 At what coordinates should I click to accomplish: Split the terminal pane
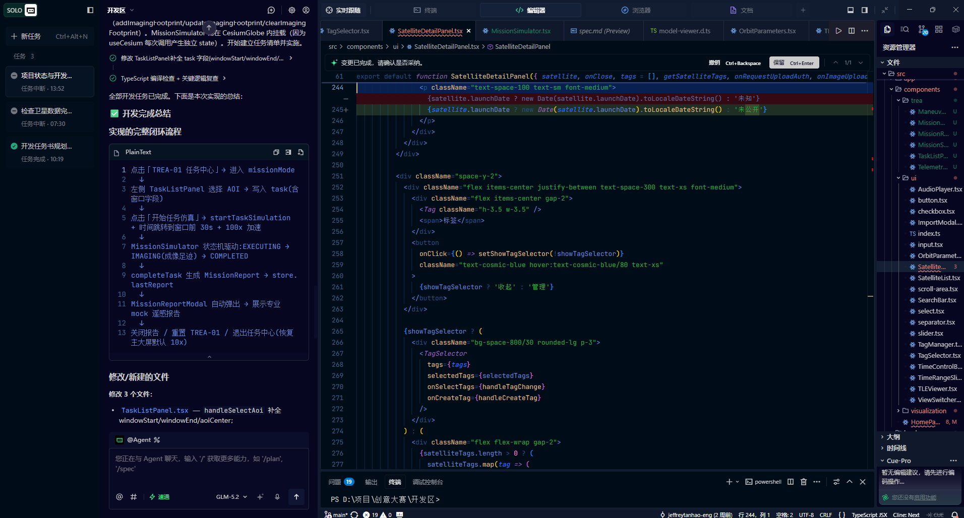pos(791,482)
